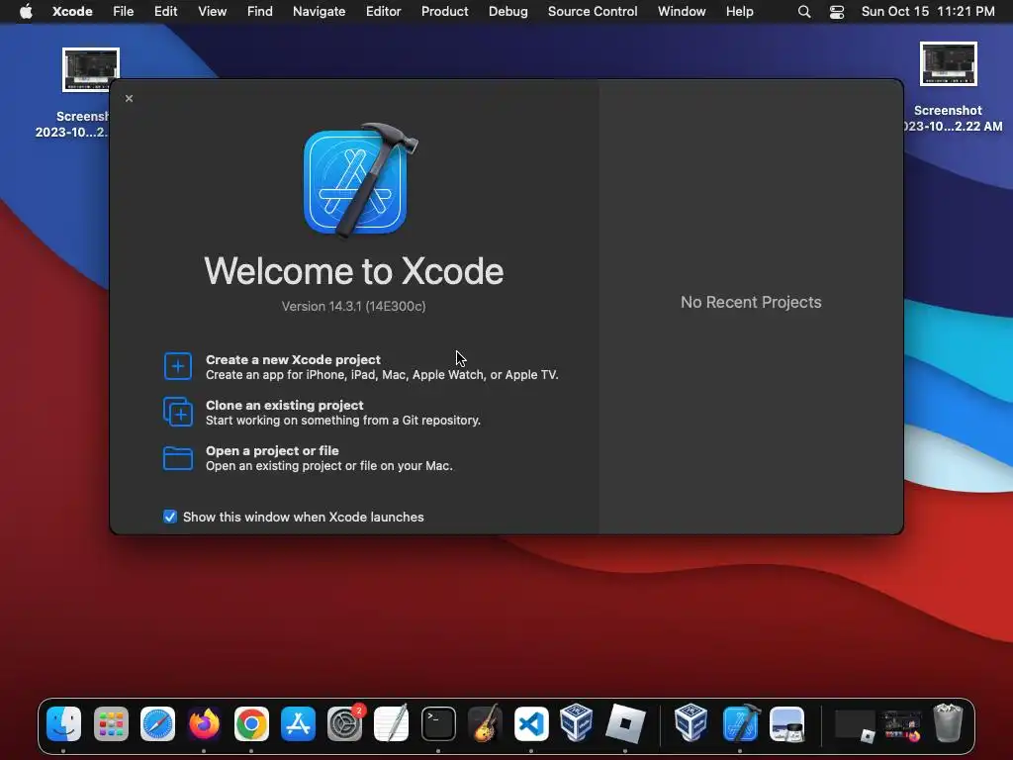This screenshot has width=1013, height=760.
Task: Open TextEdit from the dock
Action: pos(392,722)
